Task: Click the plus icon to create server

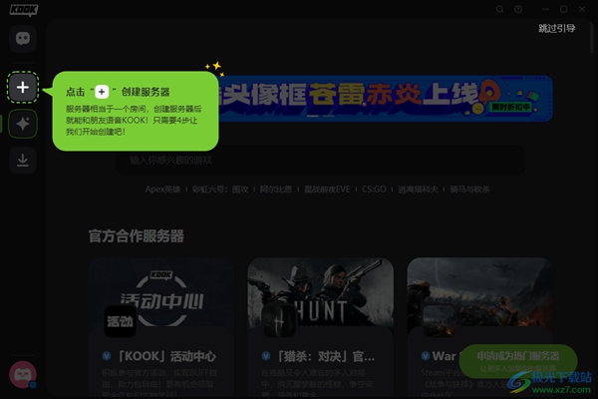Action: [x=23, y=88]
